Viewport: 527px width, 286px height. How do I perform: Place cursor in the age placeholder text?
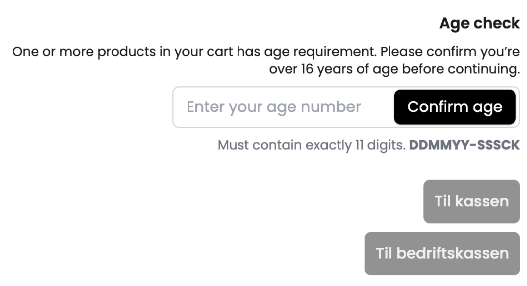click(274, 107)
